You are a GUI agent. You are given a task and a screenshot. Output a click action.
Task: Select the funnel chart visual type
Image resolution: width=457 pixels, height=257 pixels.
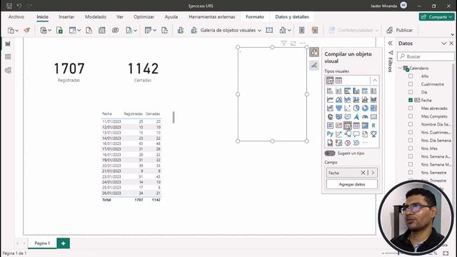click(338, 109)
